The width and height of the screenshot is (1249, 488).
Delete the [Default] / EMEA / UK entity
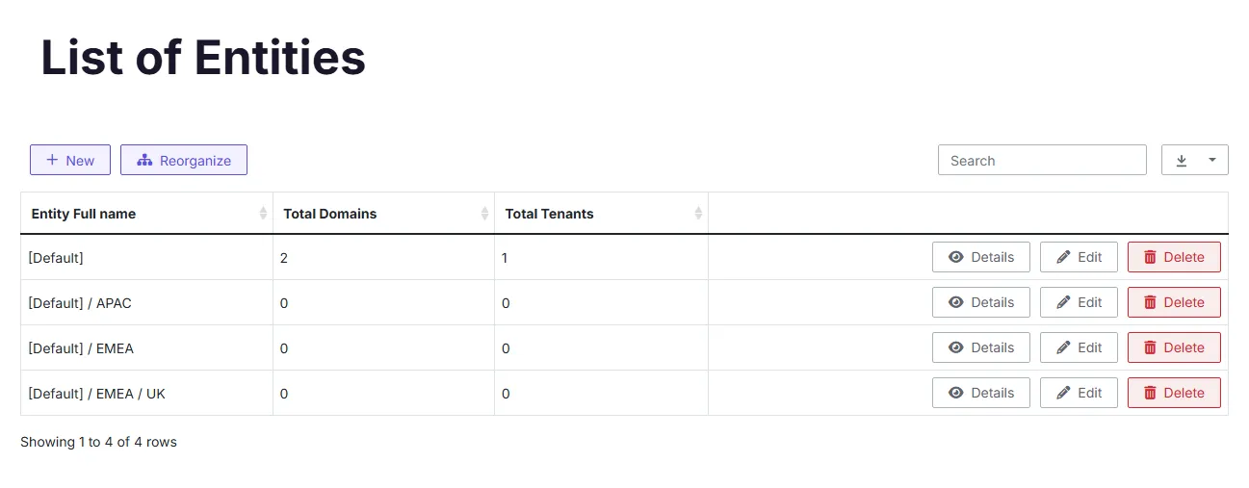[1174, 393]
